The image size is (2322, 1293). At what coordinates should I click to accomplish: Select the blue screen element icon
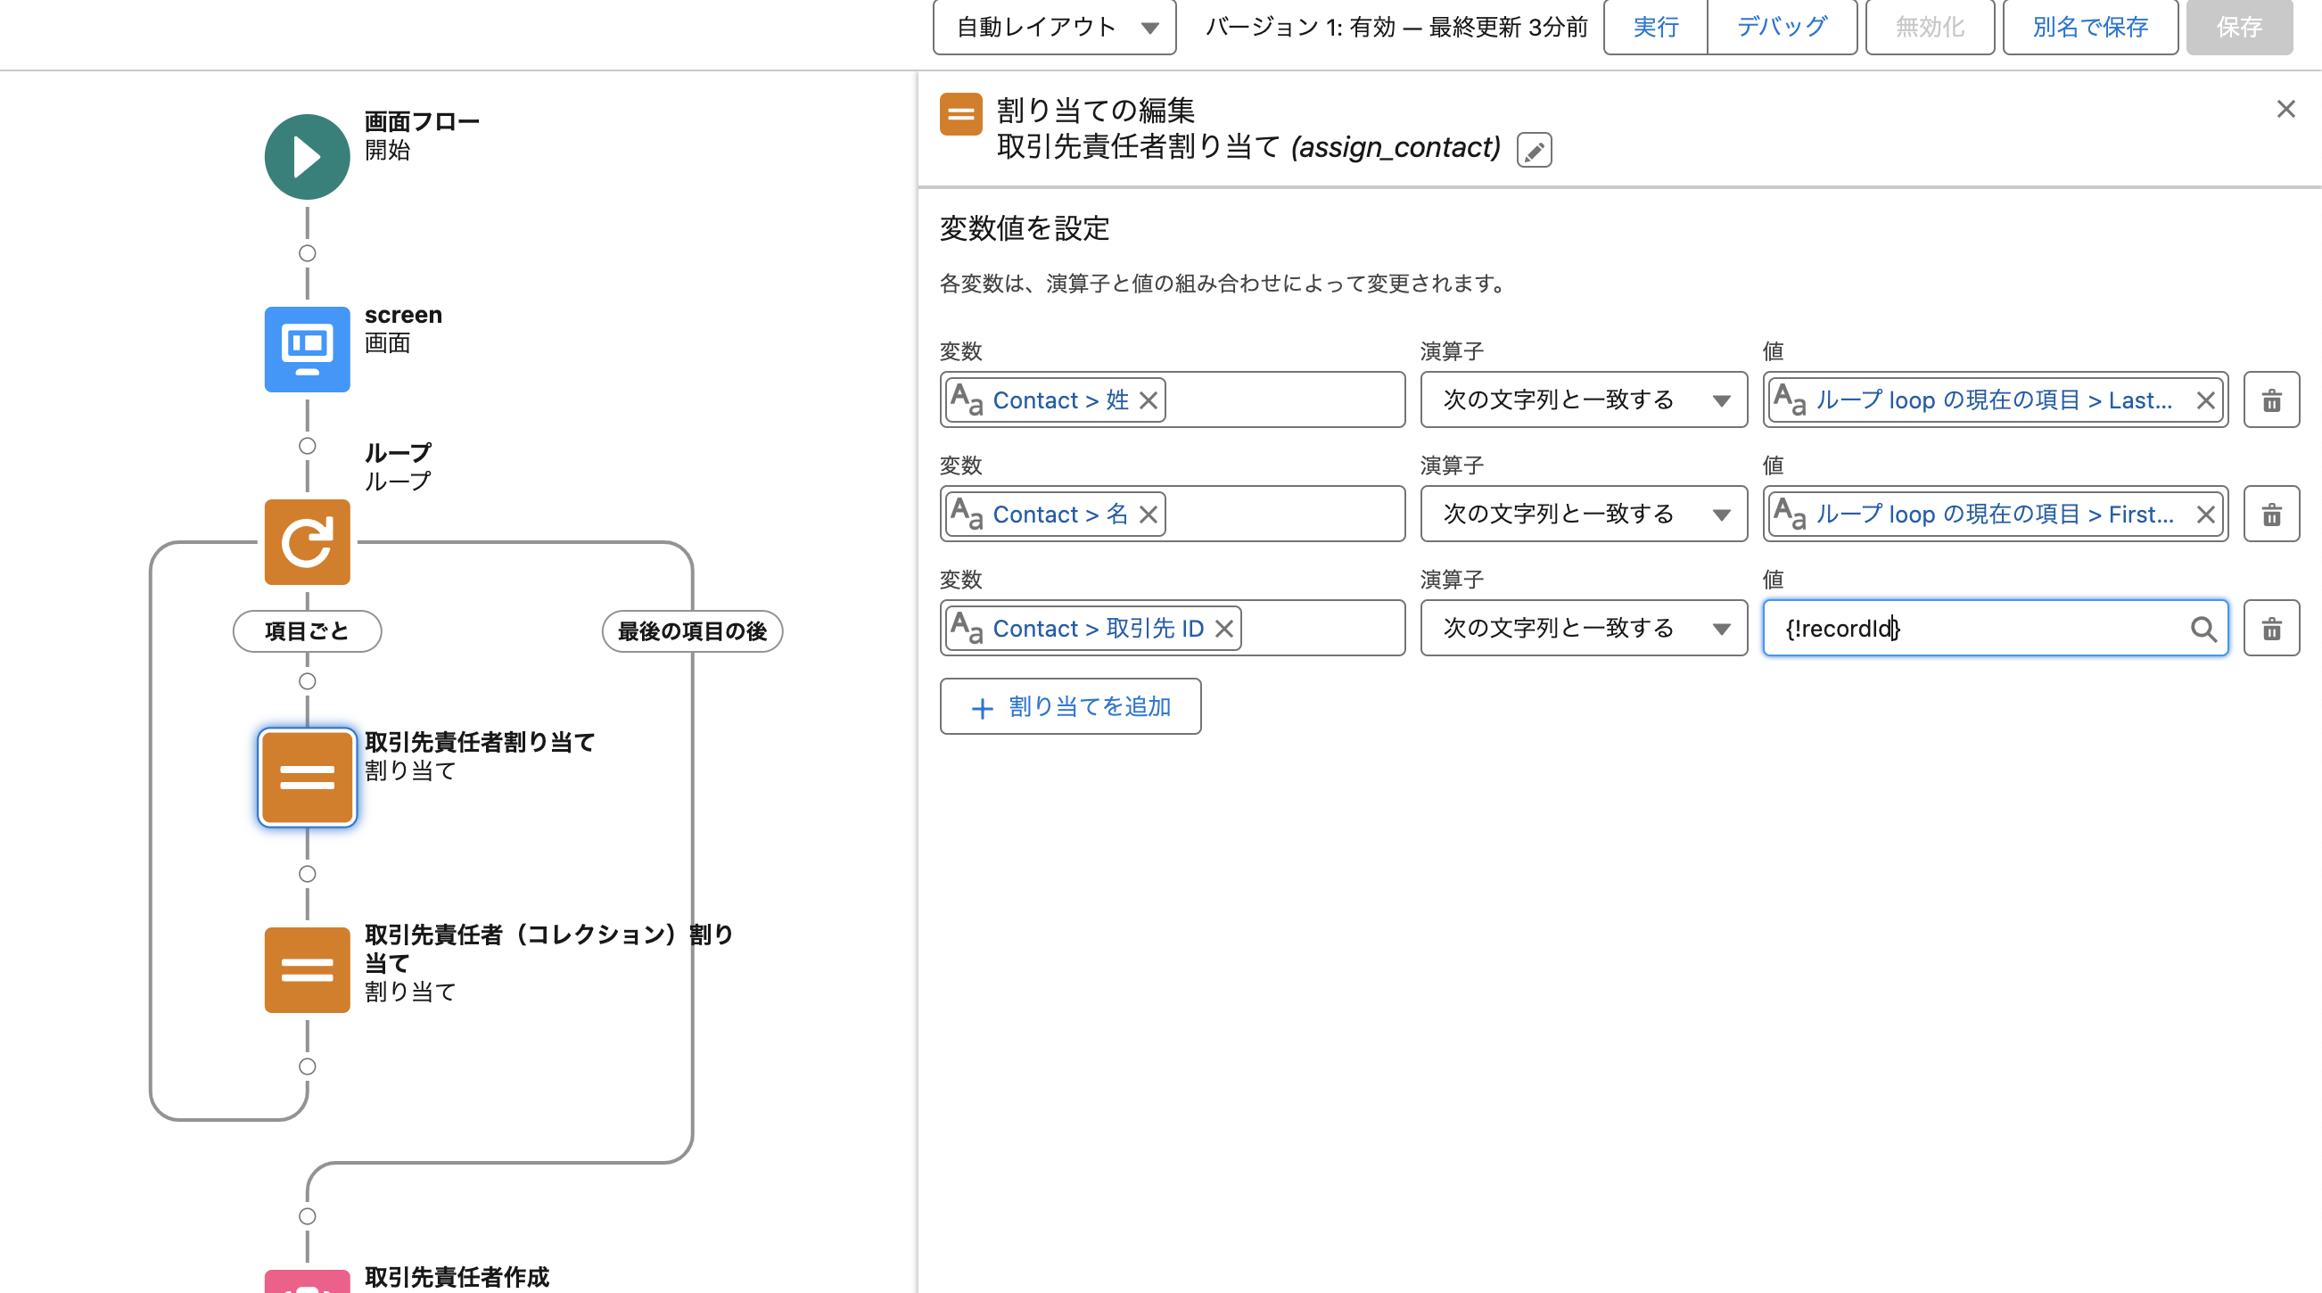pos(307,349)
